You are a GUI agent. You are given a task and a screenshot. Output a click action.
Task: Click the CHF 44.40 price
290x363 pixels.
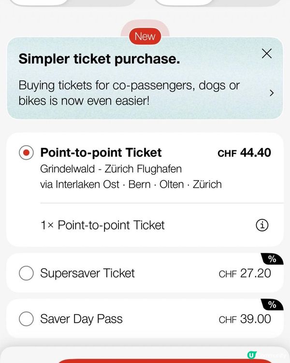click(x=244, y=153)
